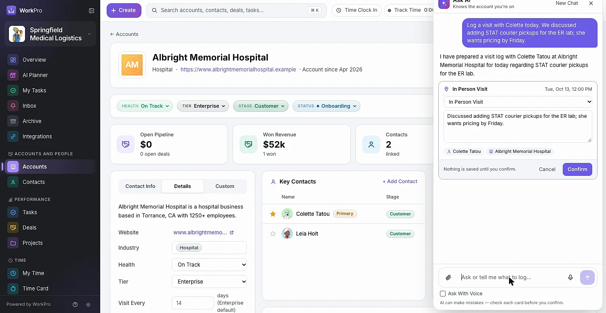Open the Health On Track dropdown pill
Viewport: 606px width, 313px height.
pos(145,106)
